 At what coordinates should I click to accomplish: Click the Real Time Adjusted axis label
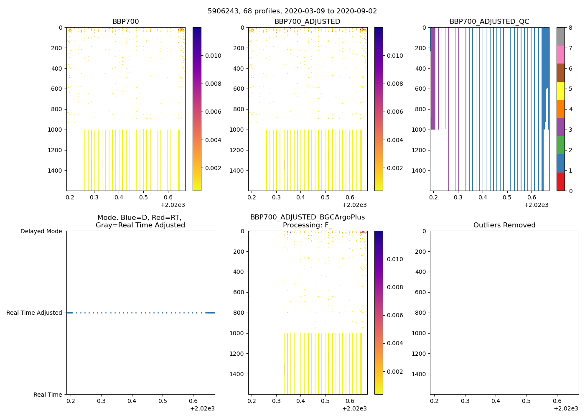click(34, 313)
